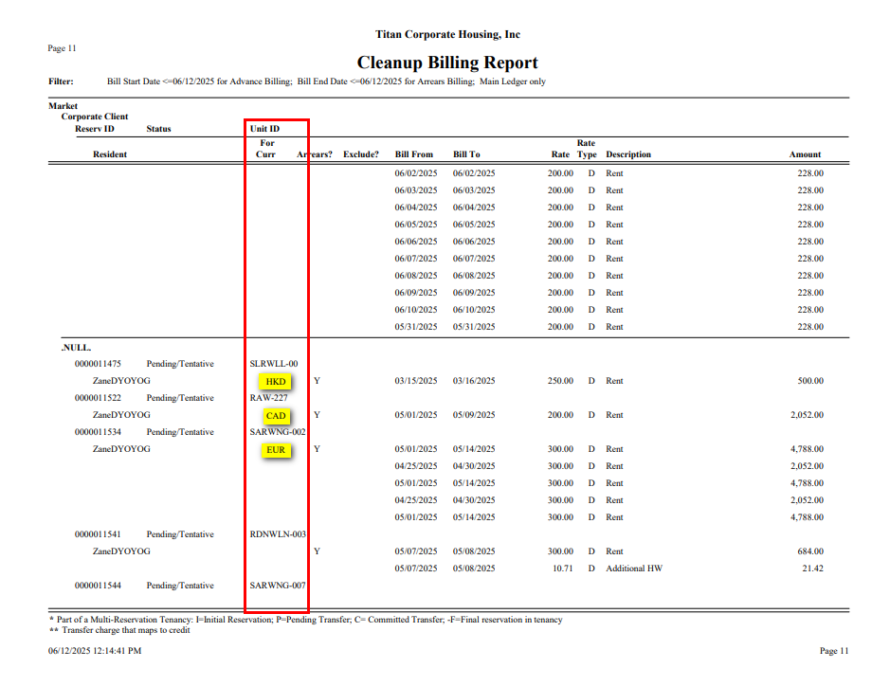Select the Unit ID column header
The width and height of the screenshot is (890, 686).
point(264,129)
